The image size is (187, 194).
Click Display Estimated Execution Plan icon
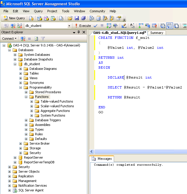click(x=109, y=26)
